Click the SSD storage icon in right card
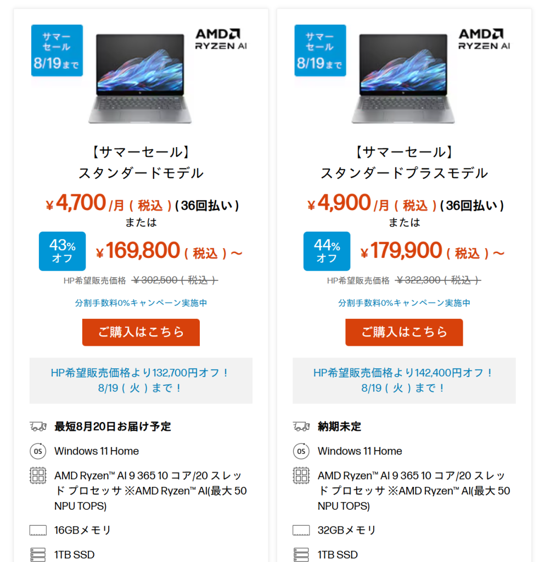Viewport: 539px width, 562px height. (x=301, y=554)
